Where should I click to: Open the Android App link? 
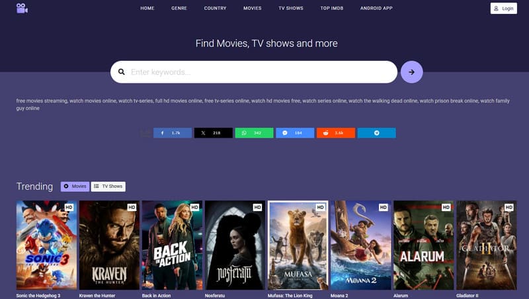(x=376, y=9)
